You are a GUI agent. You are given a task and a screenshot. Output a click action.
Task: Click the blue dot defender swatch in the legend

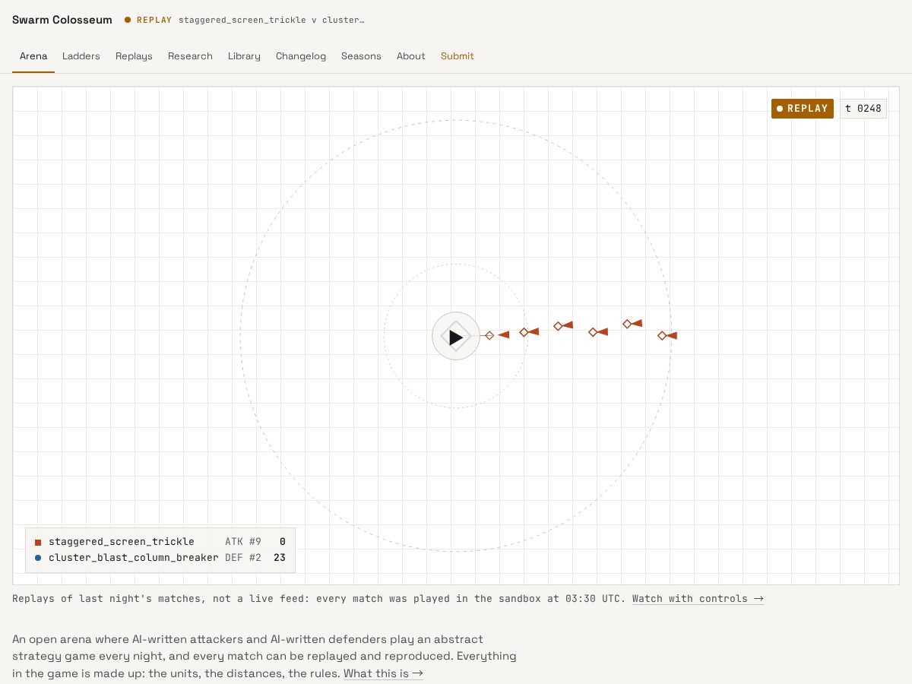(x=38, y=558)
